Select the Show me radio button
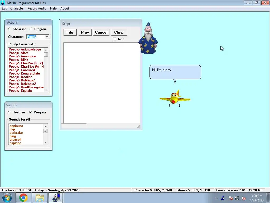This screenshot has width=270, height=203. [9, 29]
